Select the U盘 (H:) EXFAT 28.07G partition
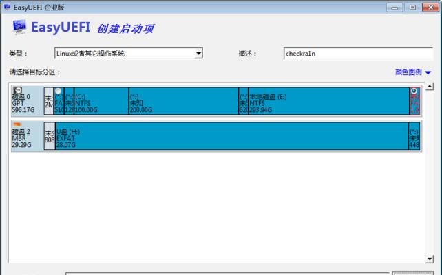The image size is (442, 275). tap(232, 135)
